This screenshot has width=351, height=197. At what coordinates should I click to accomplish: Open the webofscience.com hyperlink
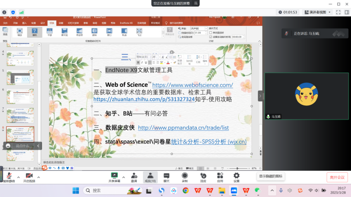[186, 85]
